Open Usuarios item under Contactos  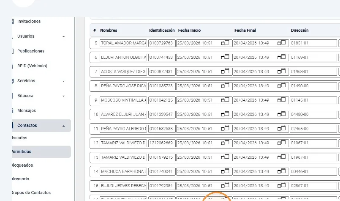[19, 138]
